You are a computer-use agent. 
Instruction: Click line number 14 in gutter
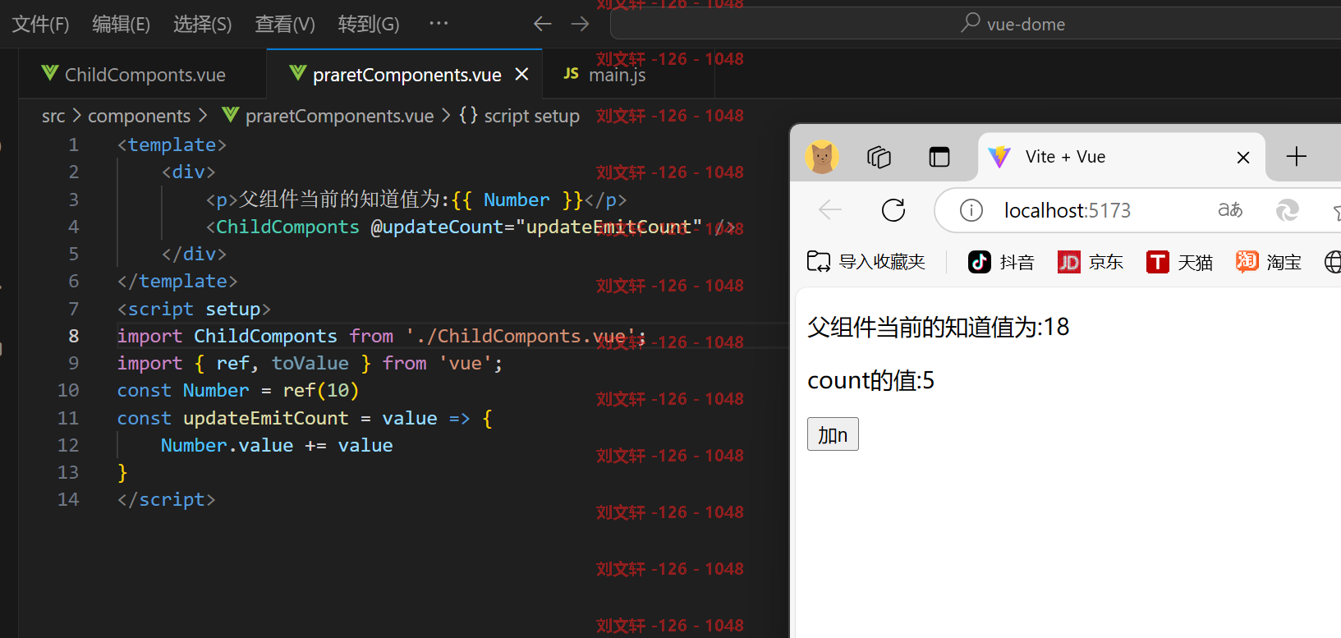point(68,499)
